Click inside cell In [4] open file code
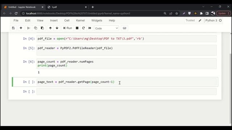This screenshot has height=130, width=232. coord(127,39)
